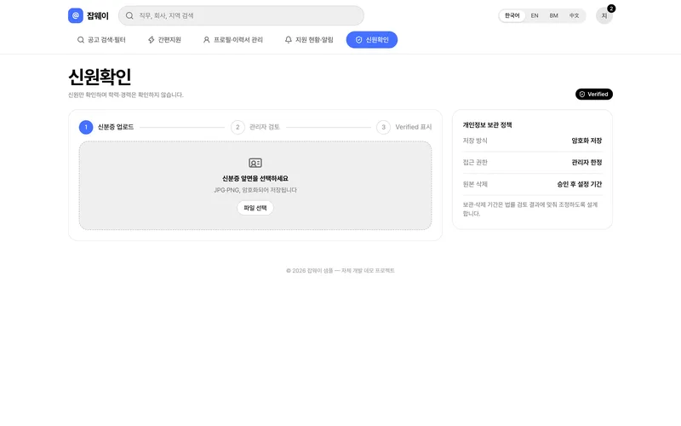Click the footer copyright text

(340, 270)
